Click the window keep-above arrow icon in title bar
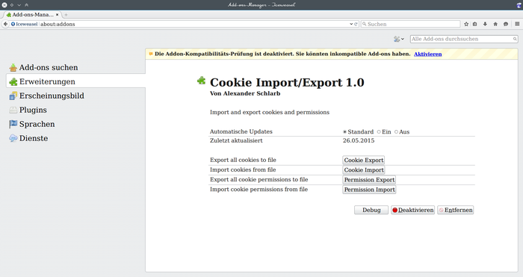 pos(26,4)
